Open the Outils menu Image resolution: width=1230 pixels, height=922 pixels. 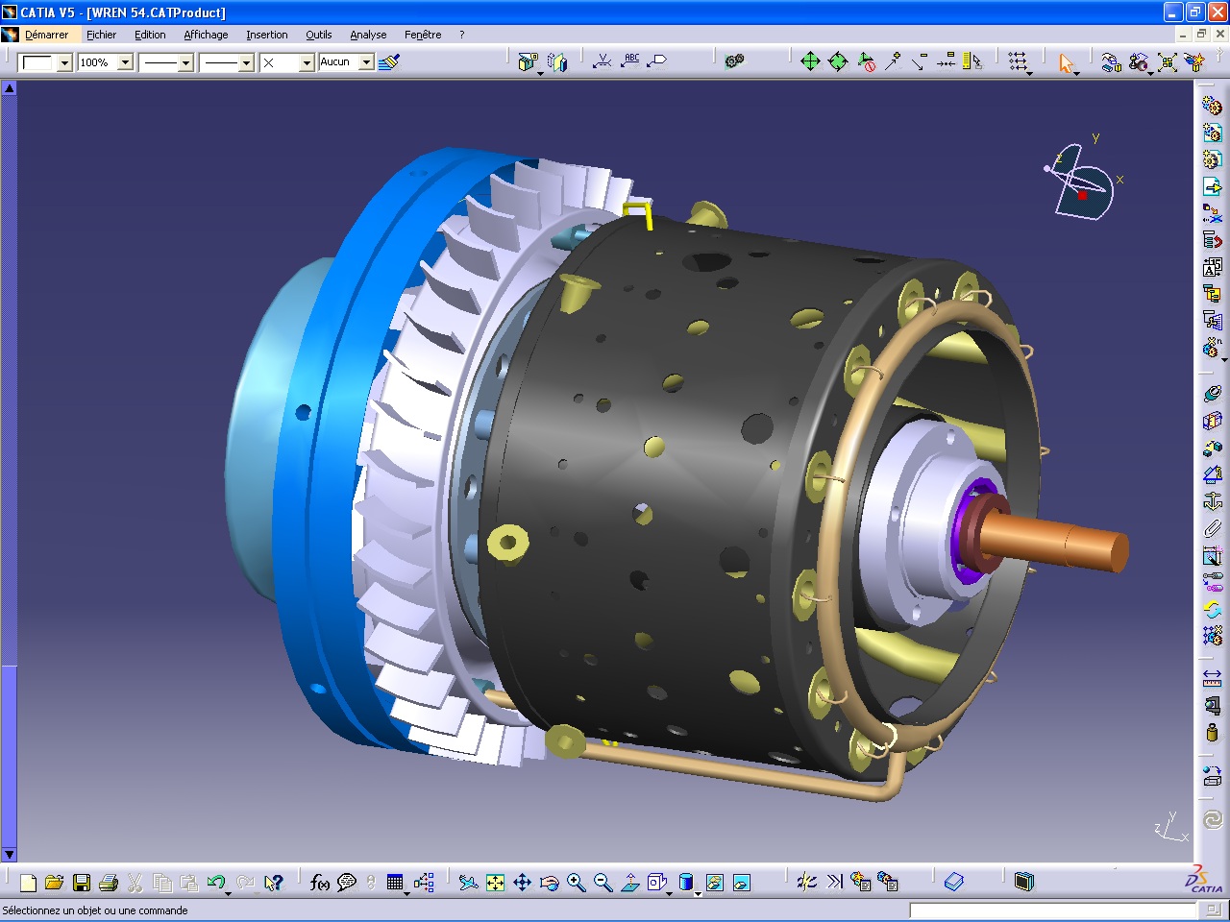click(318, 35)
